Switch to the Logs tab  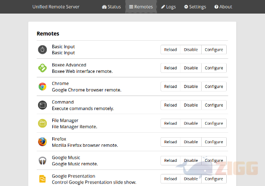pos(168,7)
